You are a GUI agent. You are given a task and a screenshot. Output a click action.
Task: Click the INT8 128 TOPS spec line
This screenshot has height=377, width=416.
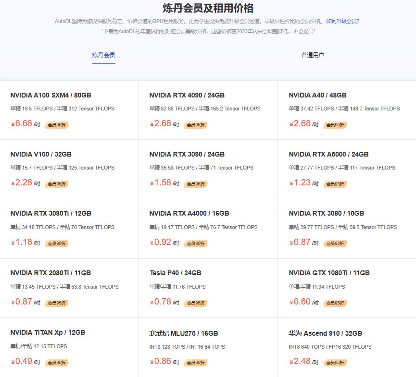coord(187,347)
